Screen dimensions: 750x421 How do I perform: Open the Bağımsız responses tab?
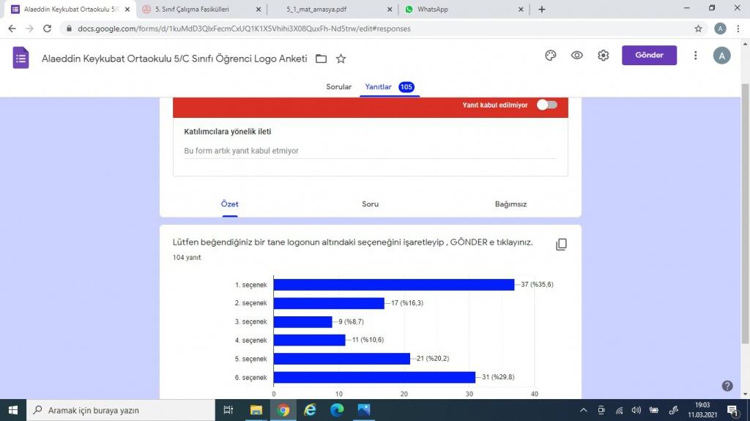pyautogui.click(x=510, y=204)
